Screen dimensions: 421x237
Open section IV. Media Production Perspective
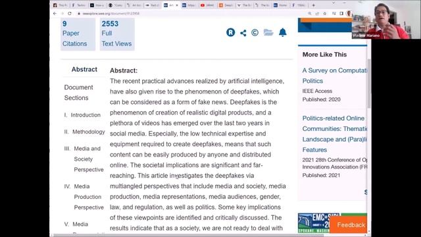[84, 197]
